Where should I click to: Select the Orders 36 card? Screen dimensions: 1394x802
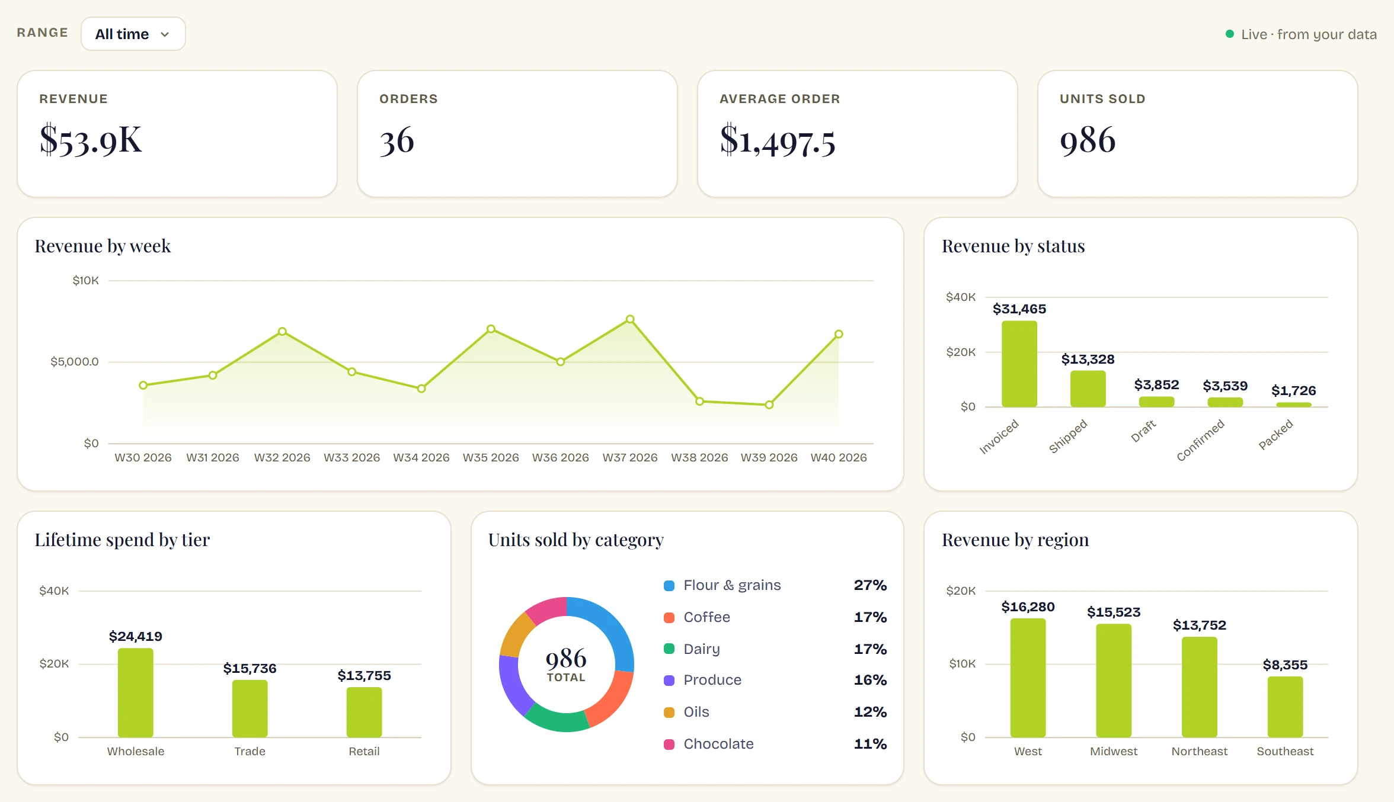tap(517, 134)
